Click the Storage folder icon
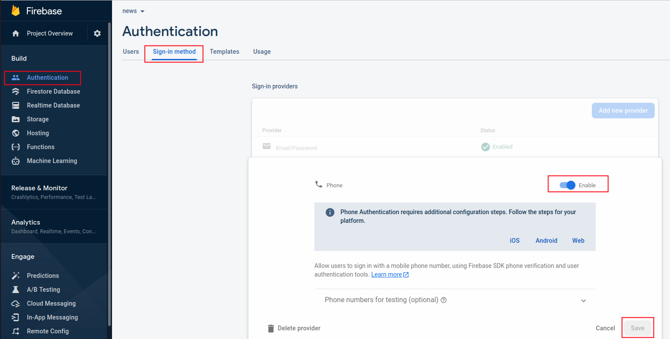The height and width of the screenshot is (339, 670). (16, 119)
